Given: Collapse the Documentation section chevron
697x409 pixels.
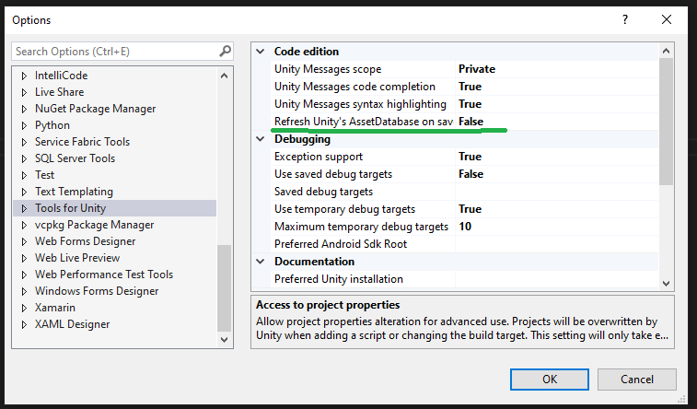Looking at the screenshot, I should [x=261, y=262].
